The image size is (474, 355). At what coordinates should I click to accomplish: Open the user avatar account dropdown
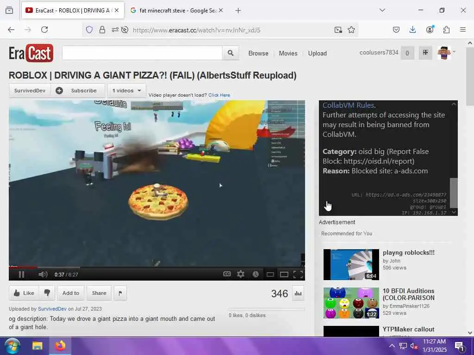[446, 53]
